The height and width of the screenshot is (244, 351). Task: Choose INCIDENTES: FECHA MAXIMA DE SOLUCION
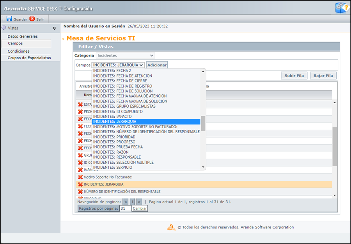[146, 101]
